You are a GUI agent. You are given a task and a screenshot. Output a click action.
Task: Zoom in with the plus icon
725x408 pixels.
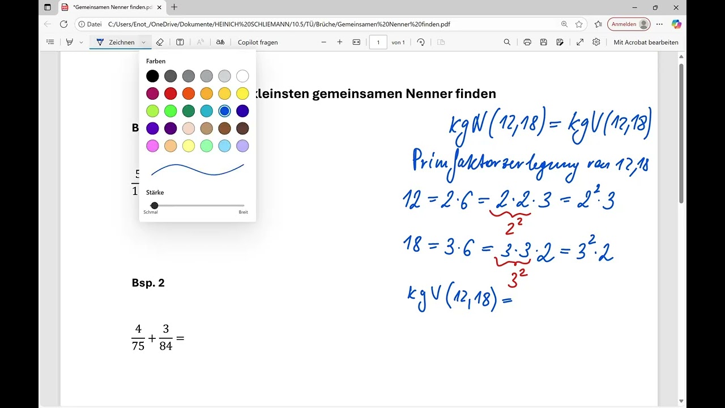click(x=340, y=42)
